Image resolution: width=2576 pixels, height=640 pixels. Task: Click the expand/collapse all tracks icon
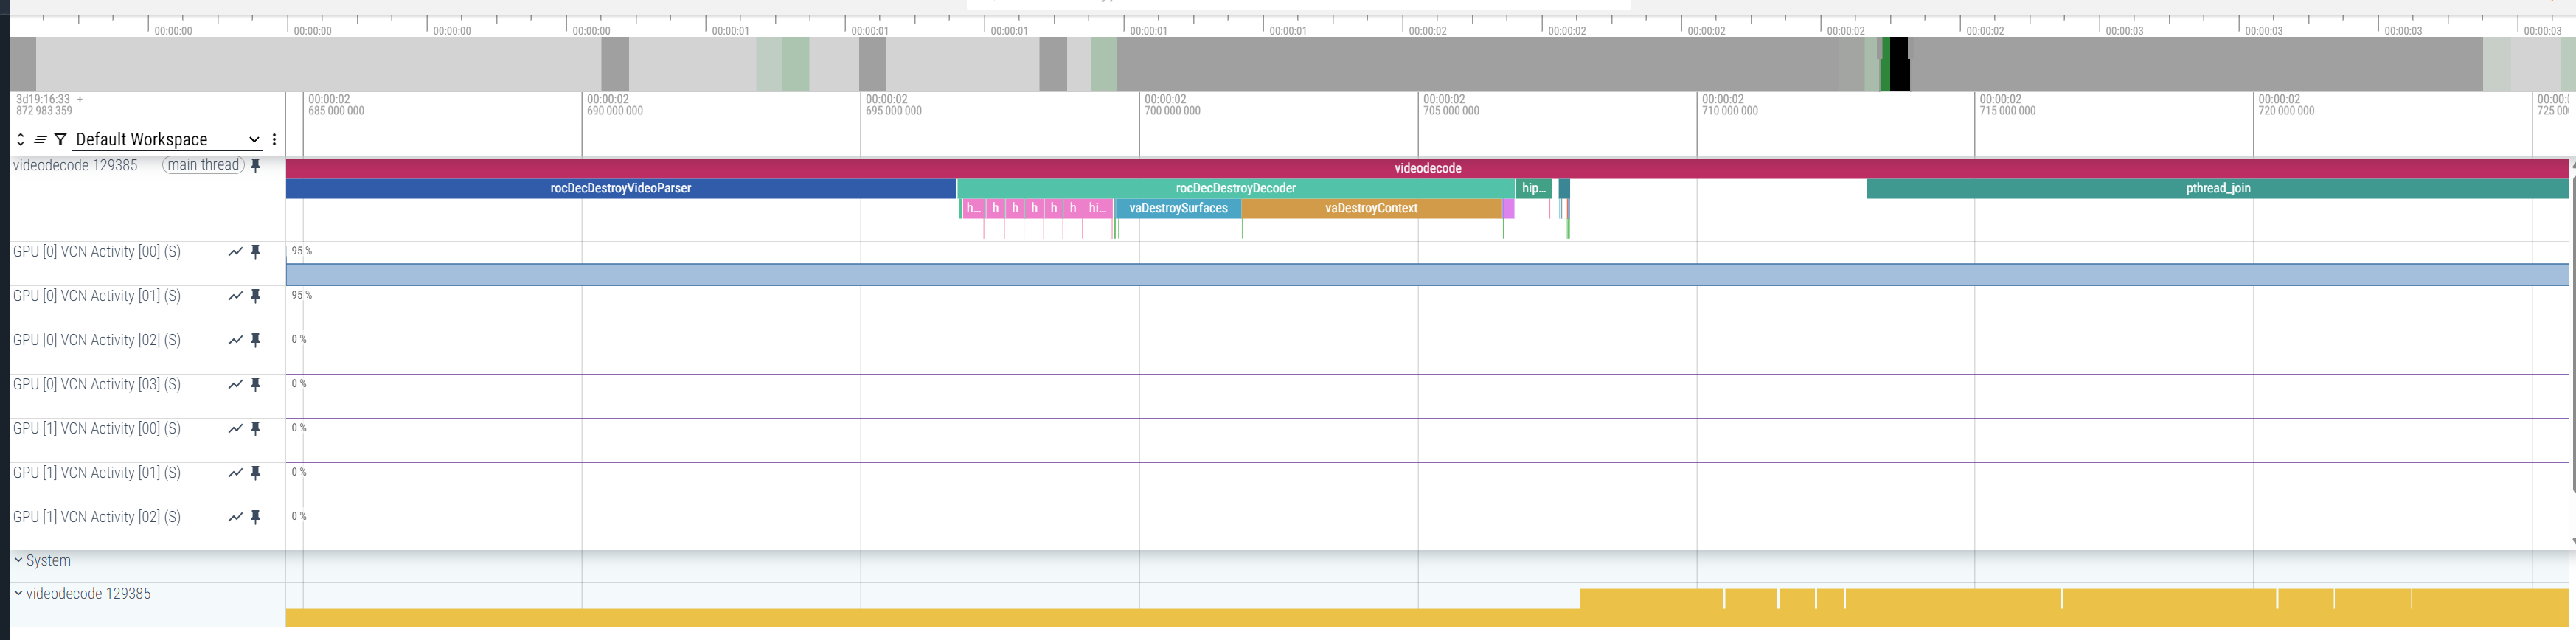(20, 140)
